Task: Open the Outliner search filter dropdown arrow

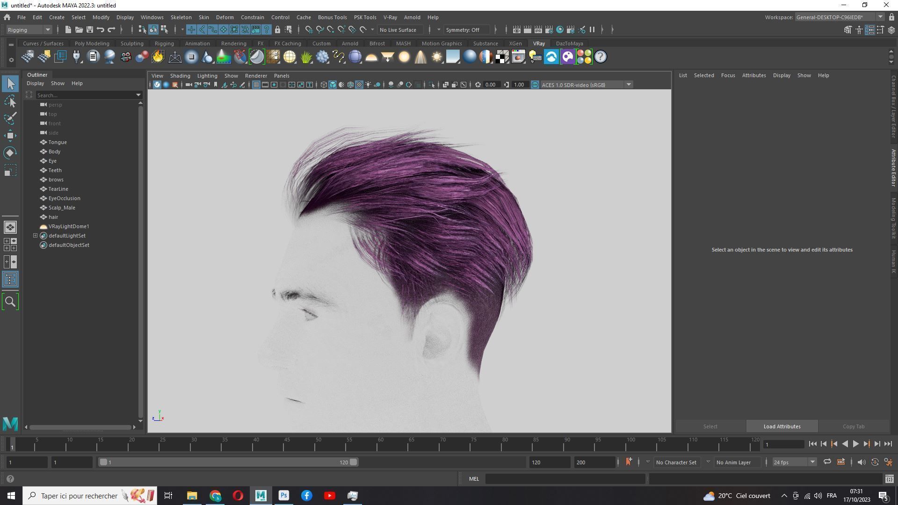Action: point(138,95)
